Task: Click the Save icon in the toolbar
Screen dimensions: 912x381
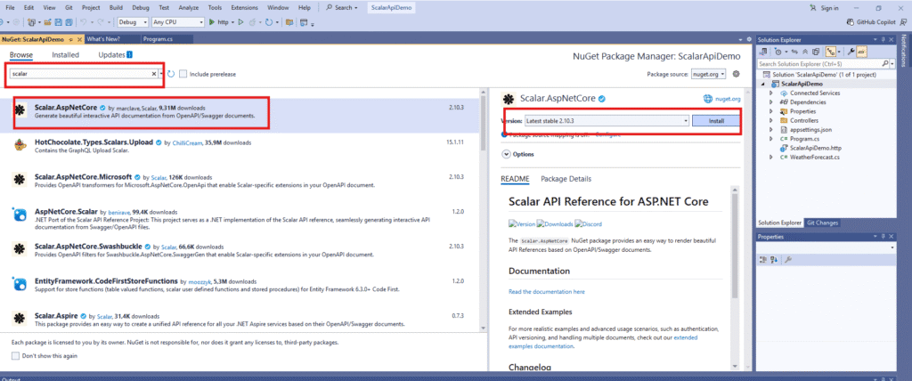Action: [58, 22]
